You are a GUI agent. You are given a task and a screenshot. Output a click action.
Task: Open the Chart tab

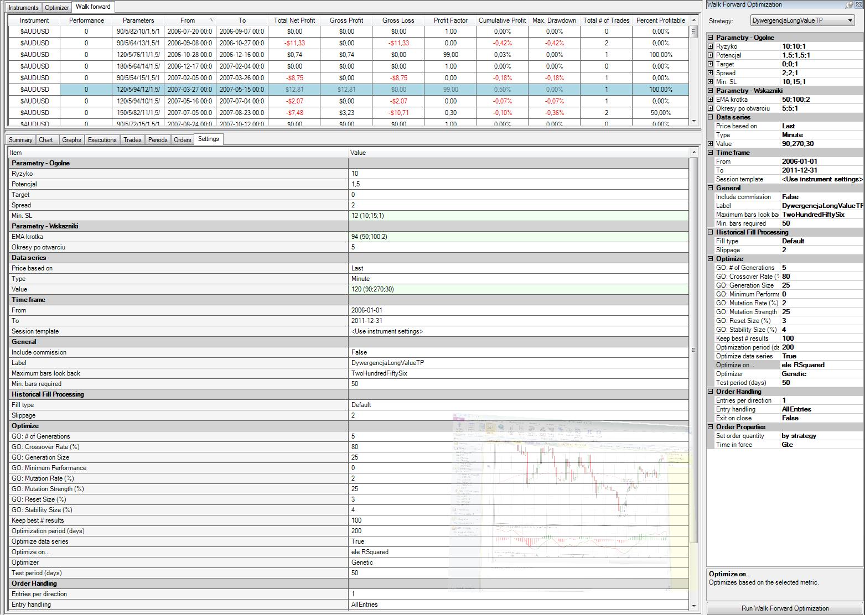[46, 140]
